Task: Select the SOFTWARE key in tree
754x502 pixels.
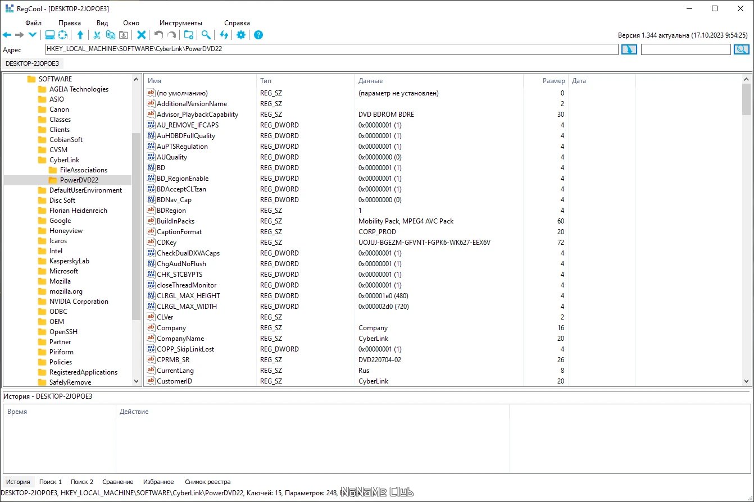Action: click(x=55, y=79)
